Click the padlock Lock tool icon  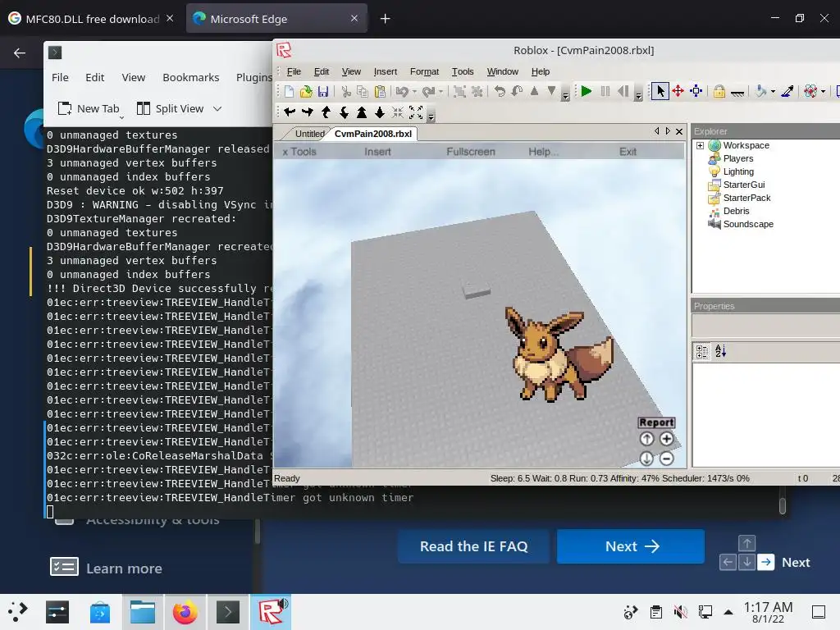(x=719, y=92)
